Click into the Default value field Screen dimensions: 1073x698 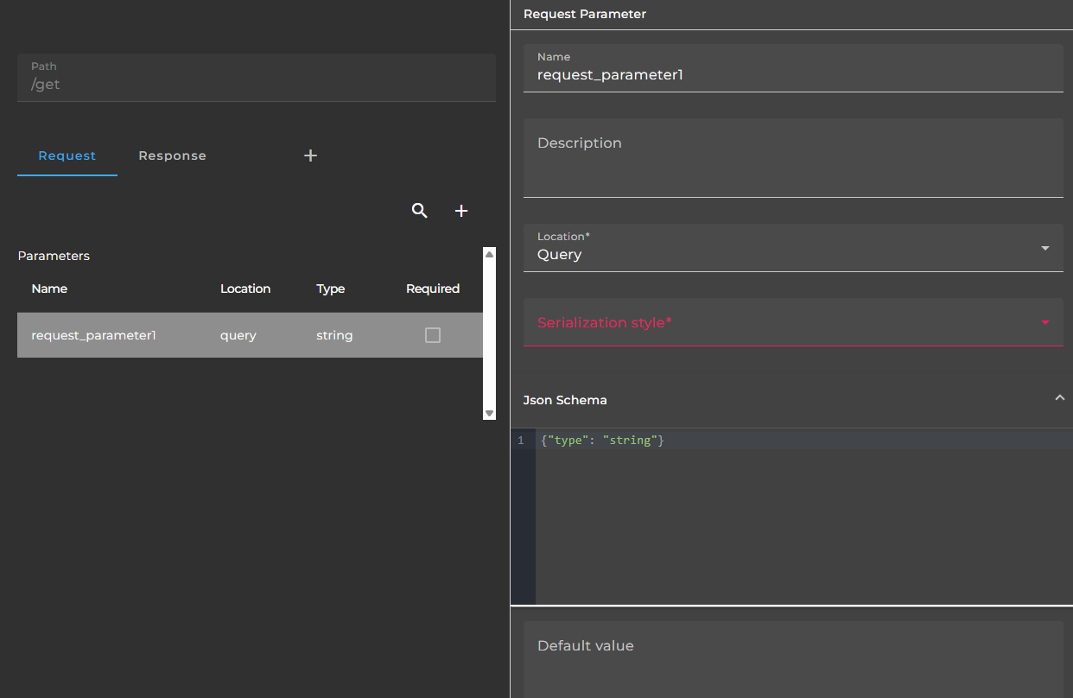pos(793,659)
